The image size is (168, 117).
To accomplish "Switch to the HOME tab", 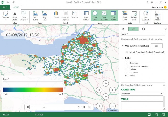I will 16,7.
